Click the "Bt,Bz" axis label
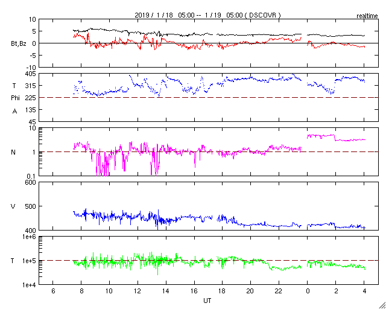Viewport: 386px width, 309px height. pos(18,43)
